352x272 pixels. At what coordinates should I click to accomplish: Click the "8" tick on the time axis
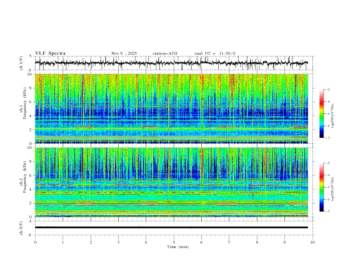257,242
